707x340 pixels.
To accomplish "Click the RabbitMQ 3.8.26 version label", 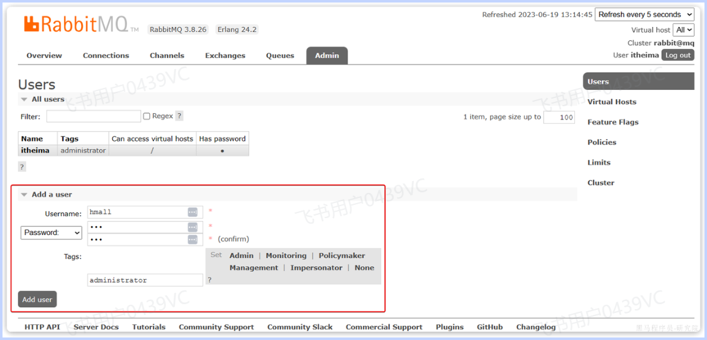I will click(x=178, y=30).
